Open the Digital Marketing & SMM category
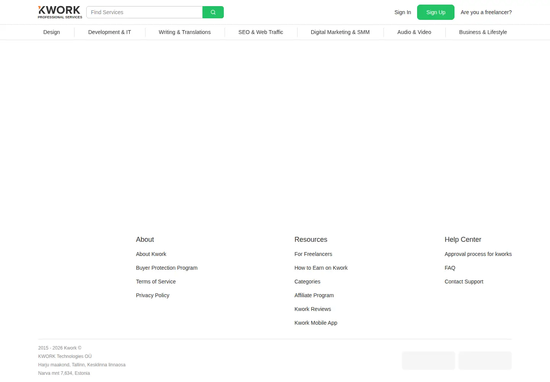This screenshot has height=382, width=550. coord(340,32)
